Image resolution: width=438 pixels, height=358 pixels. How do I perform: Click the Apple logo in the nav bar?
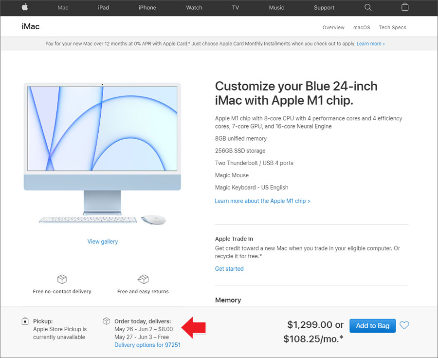point(25,7)
